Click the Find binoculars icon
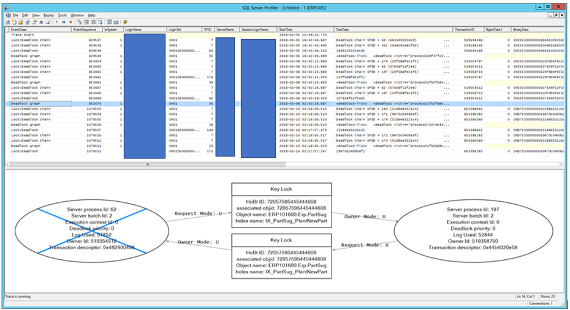The width and height of the screenshot is (570, 310). (41, 22)
